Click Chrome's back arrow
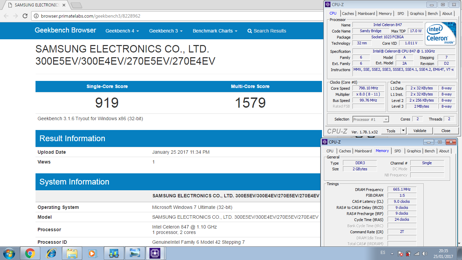This screenshot has height=260, width=462. [x=6, y=16]
